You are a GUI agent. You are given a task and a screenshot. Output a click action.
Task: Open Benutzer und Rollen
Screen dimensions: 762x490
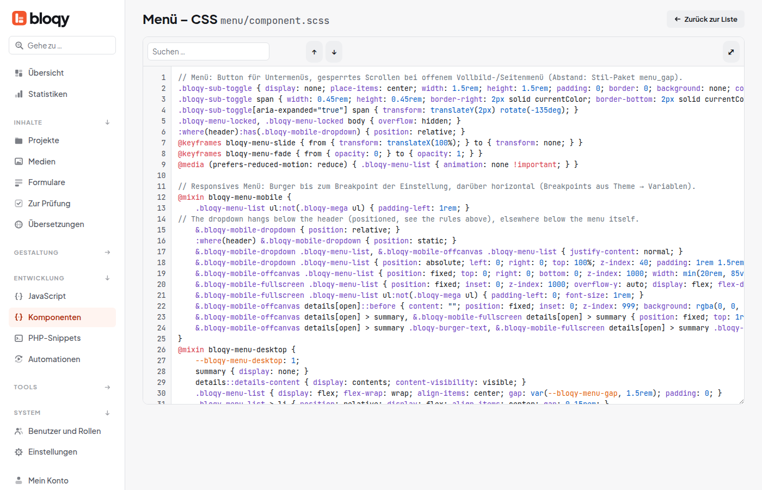pos(62,431)
